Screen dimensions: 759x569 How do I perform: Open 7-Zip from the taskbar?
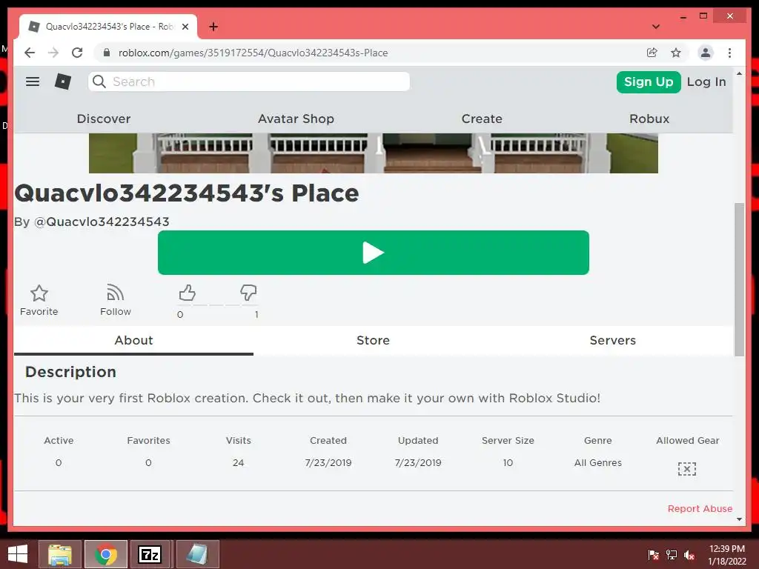pyautogui.click(x=150, y=554)
